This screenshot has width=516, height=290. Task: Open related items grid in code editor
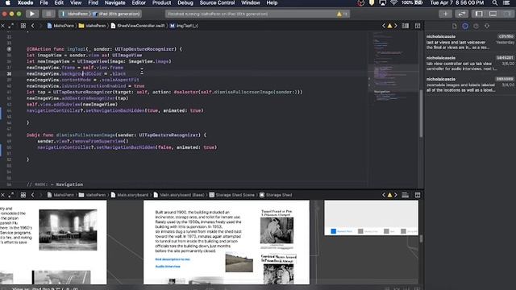coord(23,26)
